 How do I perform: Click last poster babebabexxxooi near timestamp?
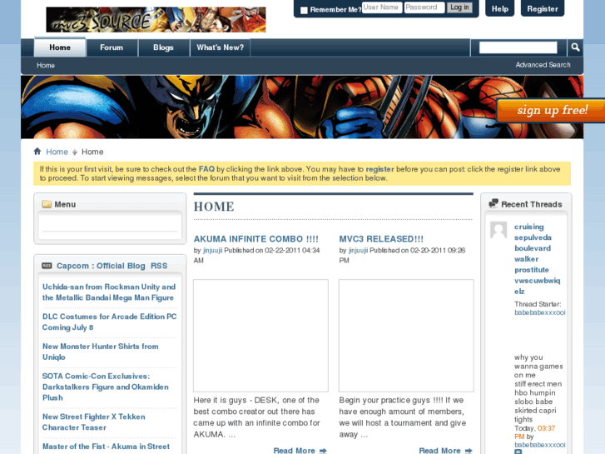(540, 445)
